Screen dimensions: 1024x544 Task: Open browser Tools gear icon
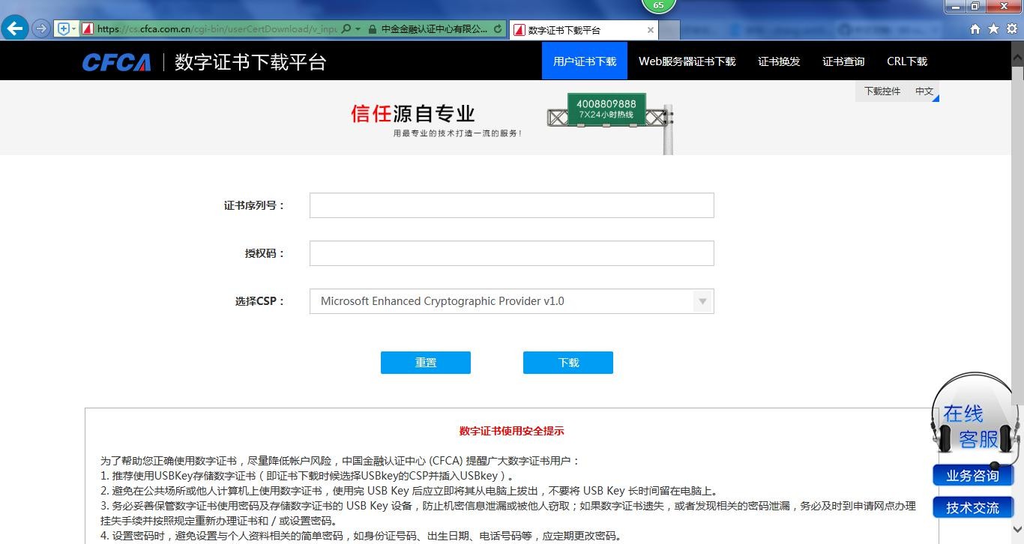(1011, 28)
